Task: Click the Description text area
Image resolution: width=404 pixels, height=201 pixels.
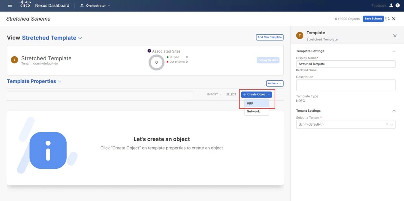Action: 346,85
